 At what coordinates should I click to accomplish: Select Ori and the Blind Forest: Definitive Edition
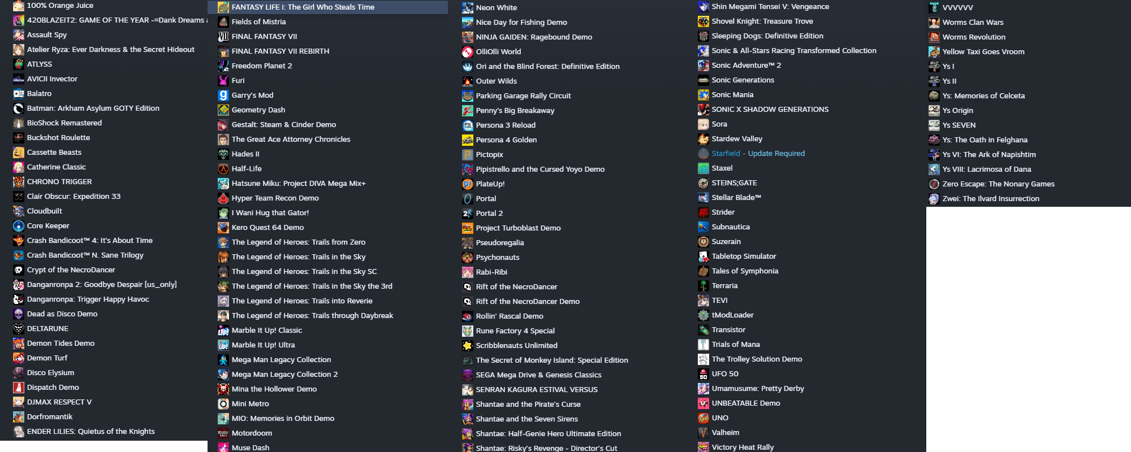548,67
